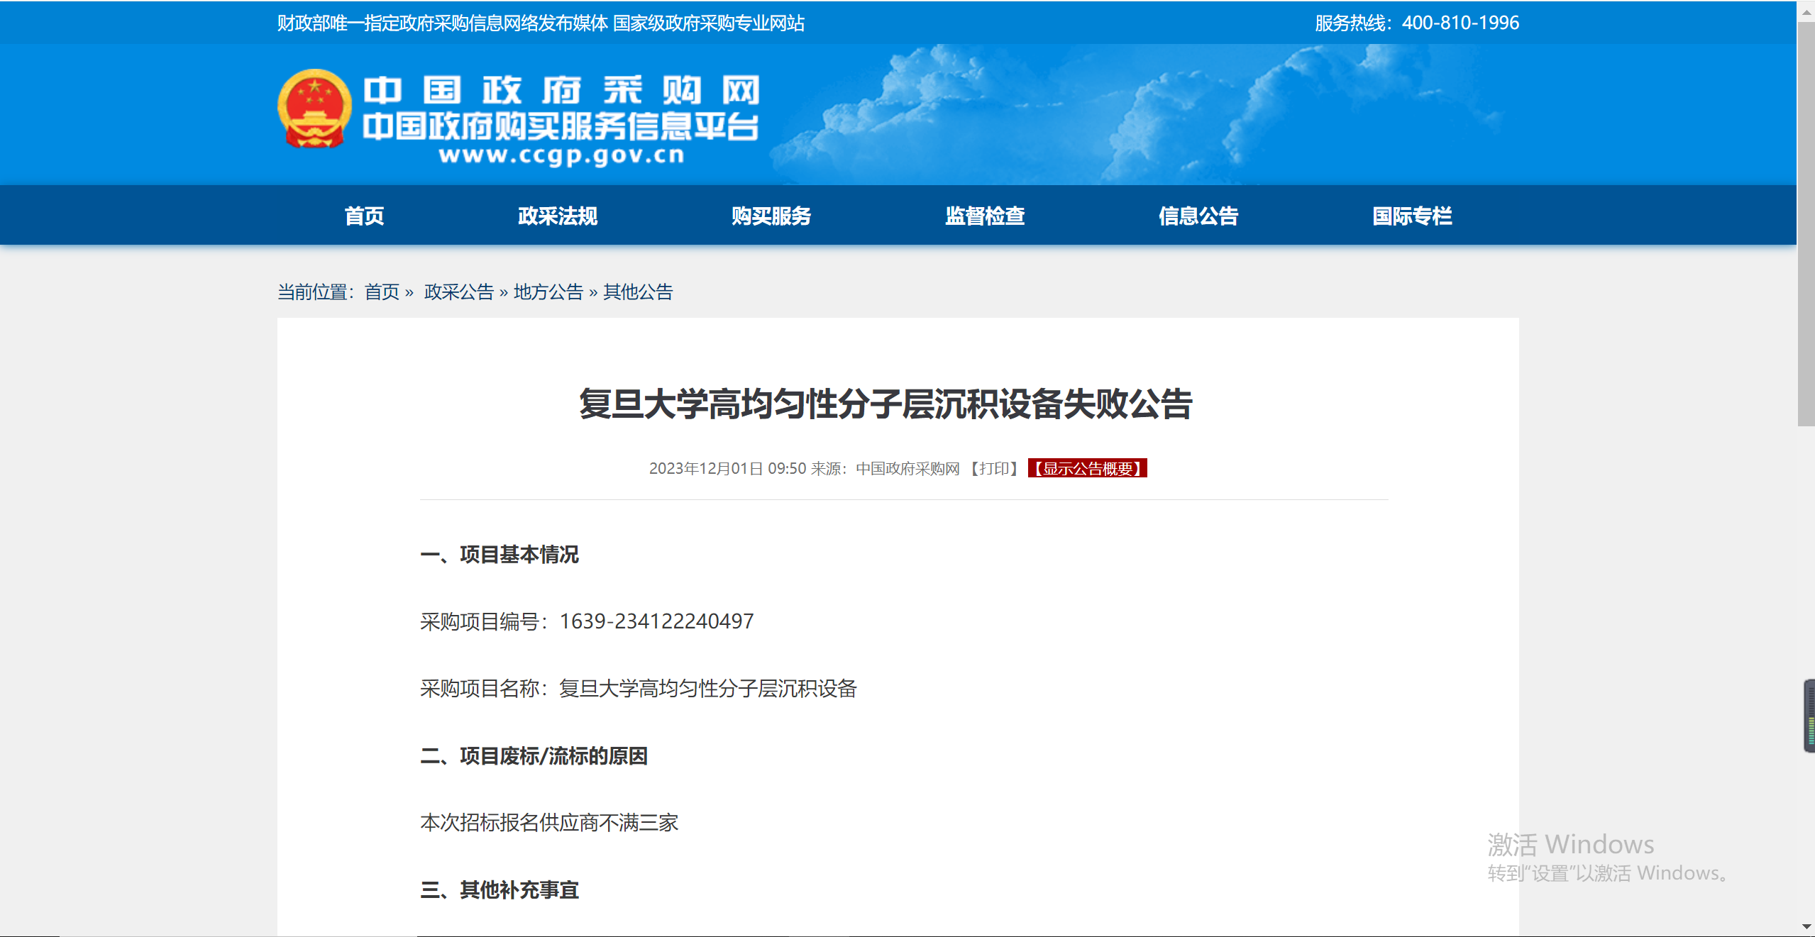Click the 【打印】 print link
The image size is (1815, 937).
(x=995, y=469)
